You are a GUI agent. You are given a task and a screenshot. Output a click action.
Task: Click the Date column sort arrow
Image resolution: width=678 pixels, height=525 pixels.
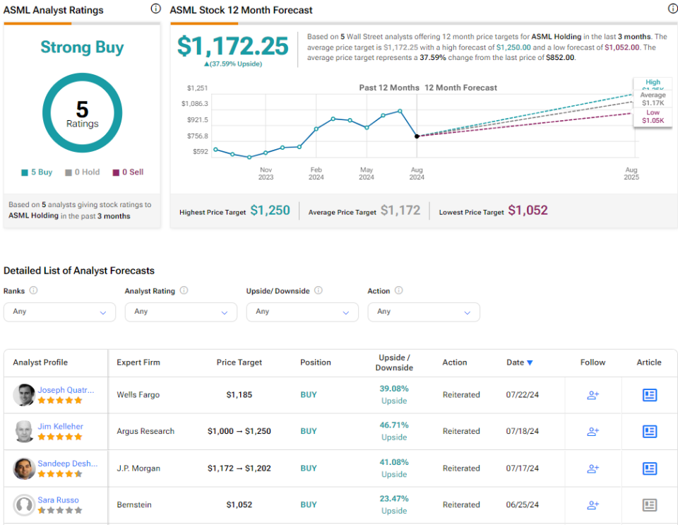click(x=530, y=362)
